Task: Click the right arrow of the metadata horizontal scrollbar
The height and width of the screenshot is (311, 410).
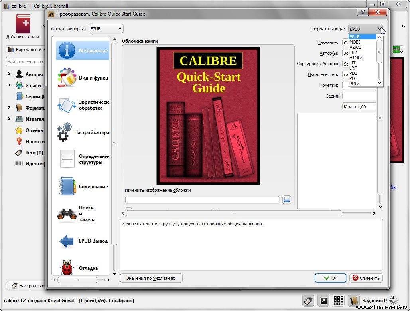Action: 374,213
